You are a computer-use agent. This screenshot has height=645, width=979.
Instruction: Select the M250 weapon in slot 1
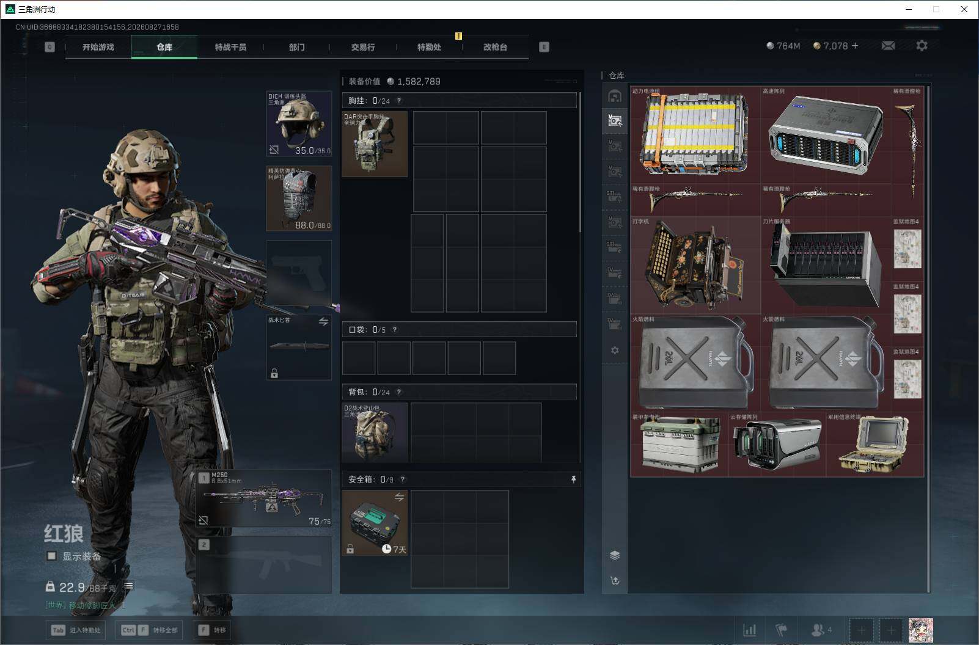tap(264, 498)
